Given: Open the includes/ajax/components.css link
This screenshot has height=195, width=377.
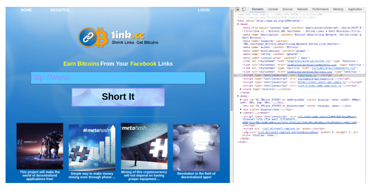Looking at the screenshot, I should (x=333, y=68).
